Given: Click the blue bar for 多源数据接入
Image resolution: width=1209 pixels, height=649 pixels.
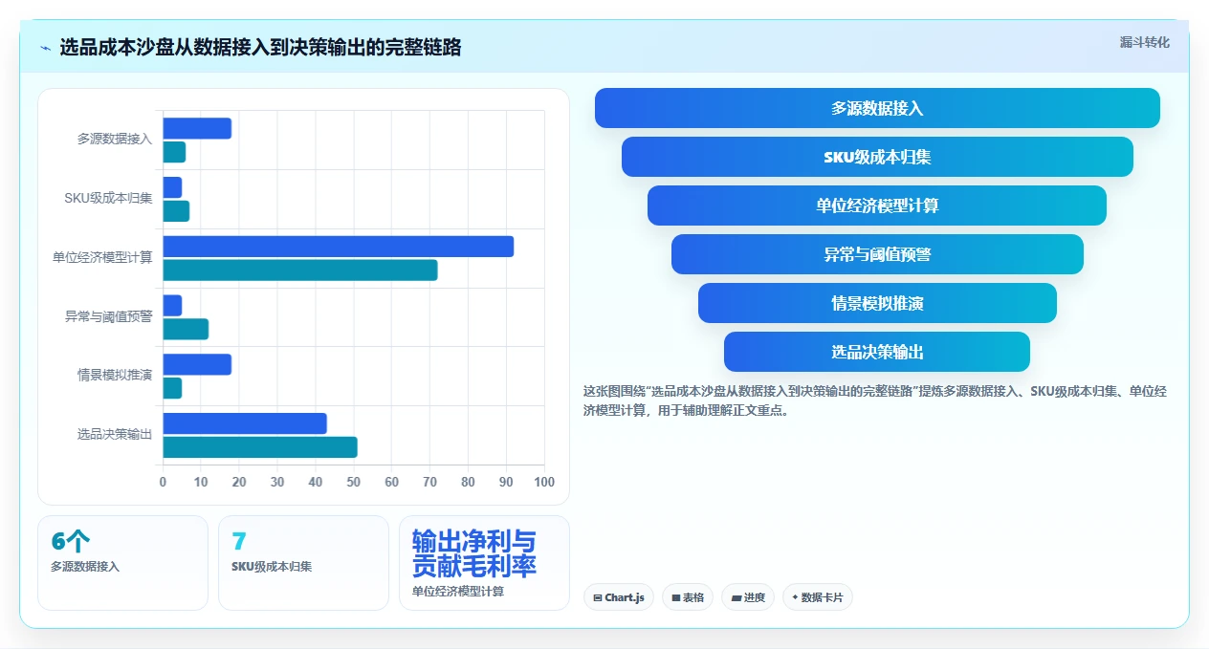Looking at the screenshot, I should pos(197,128).
